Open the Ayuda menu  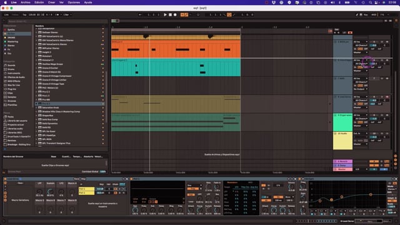coord(88,2)
